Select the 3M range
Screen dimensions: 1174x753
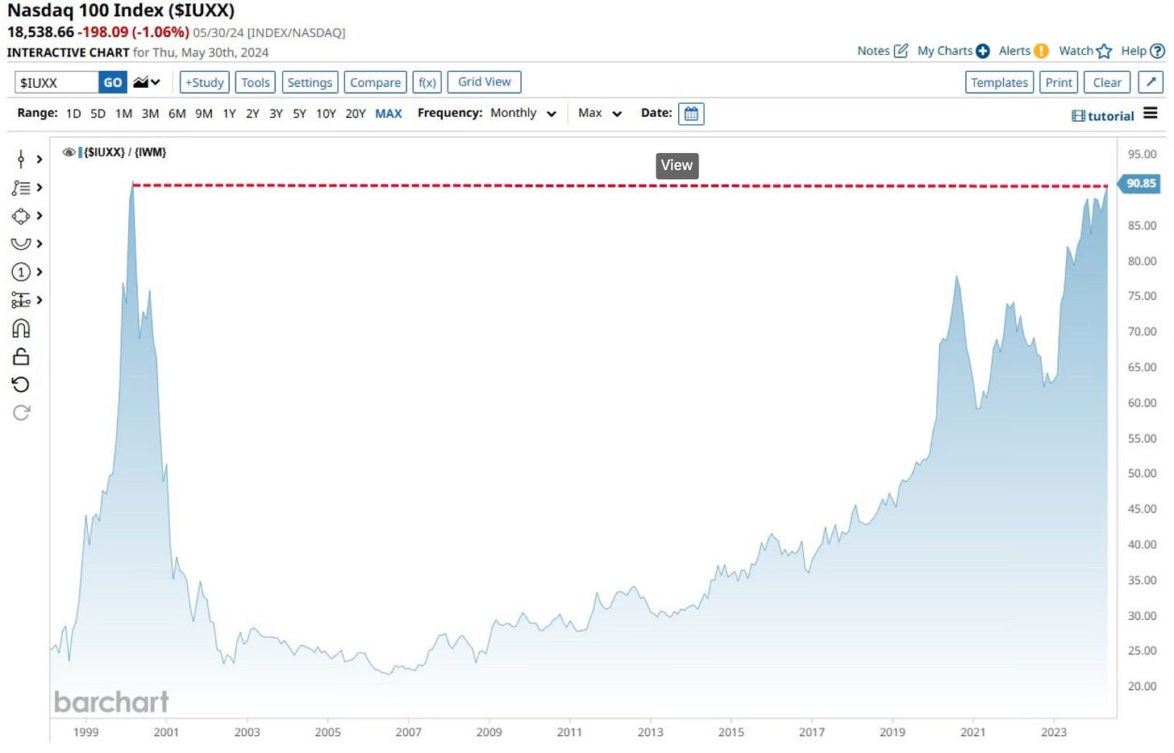(x=150, y=114)
